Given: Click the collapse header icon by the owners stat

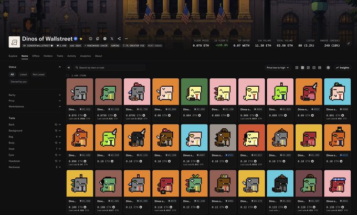Looking at the screenshot, I should pyautogui.click(x=349, y=43).
